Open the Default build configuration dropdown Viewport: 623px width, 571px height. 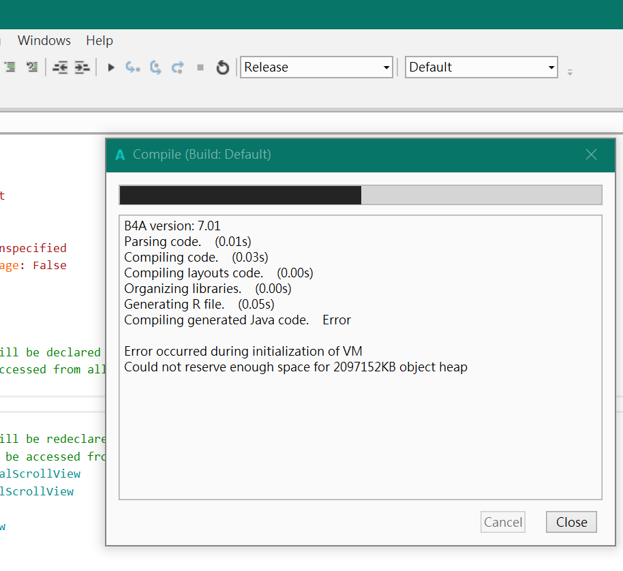[x=481, y=67]
